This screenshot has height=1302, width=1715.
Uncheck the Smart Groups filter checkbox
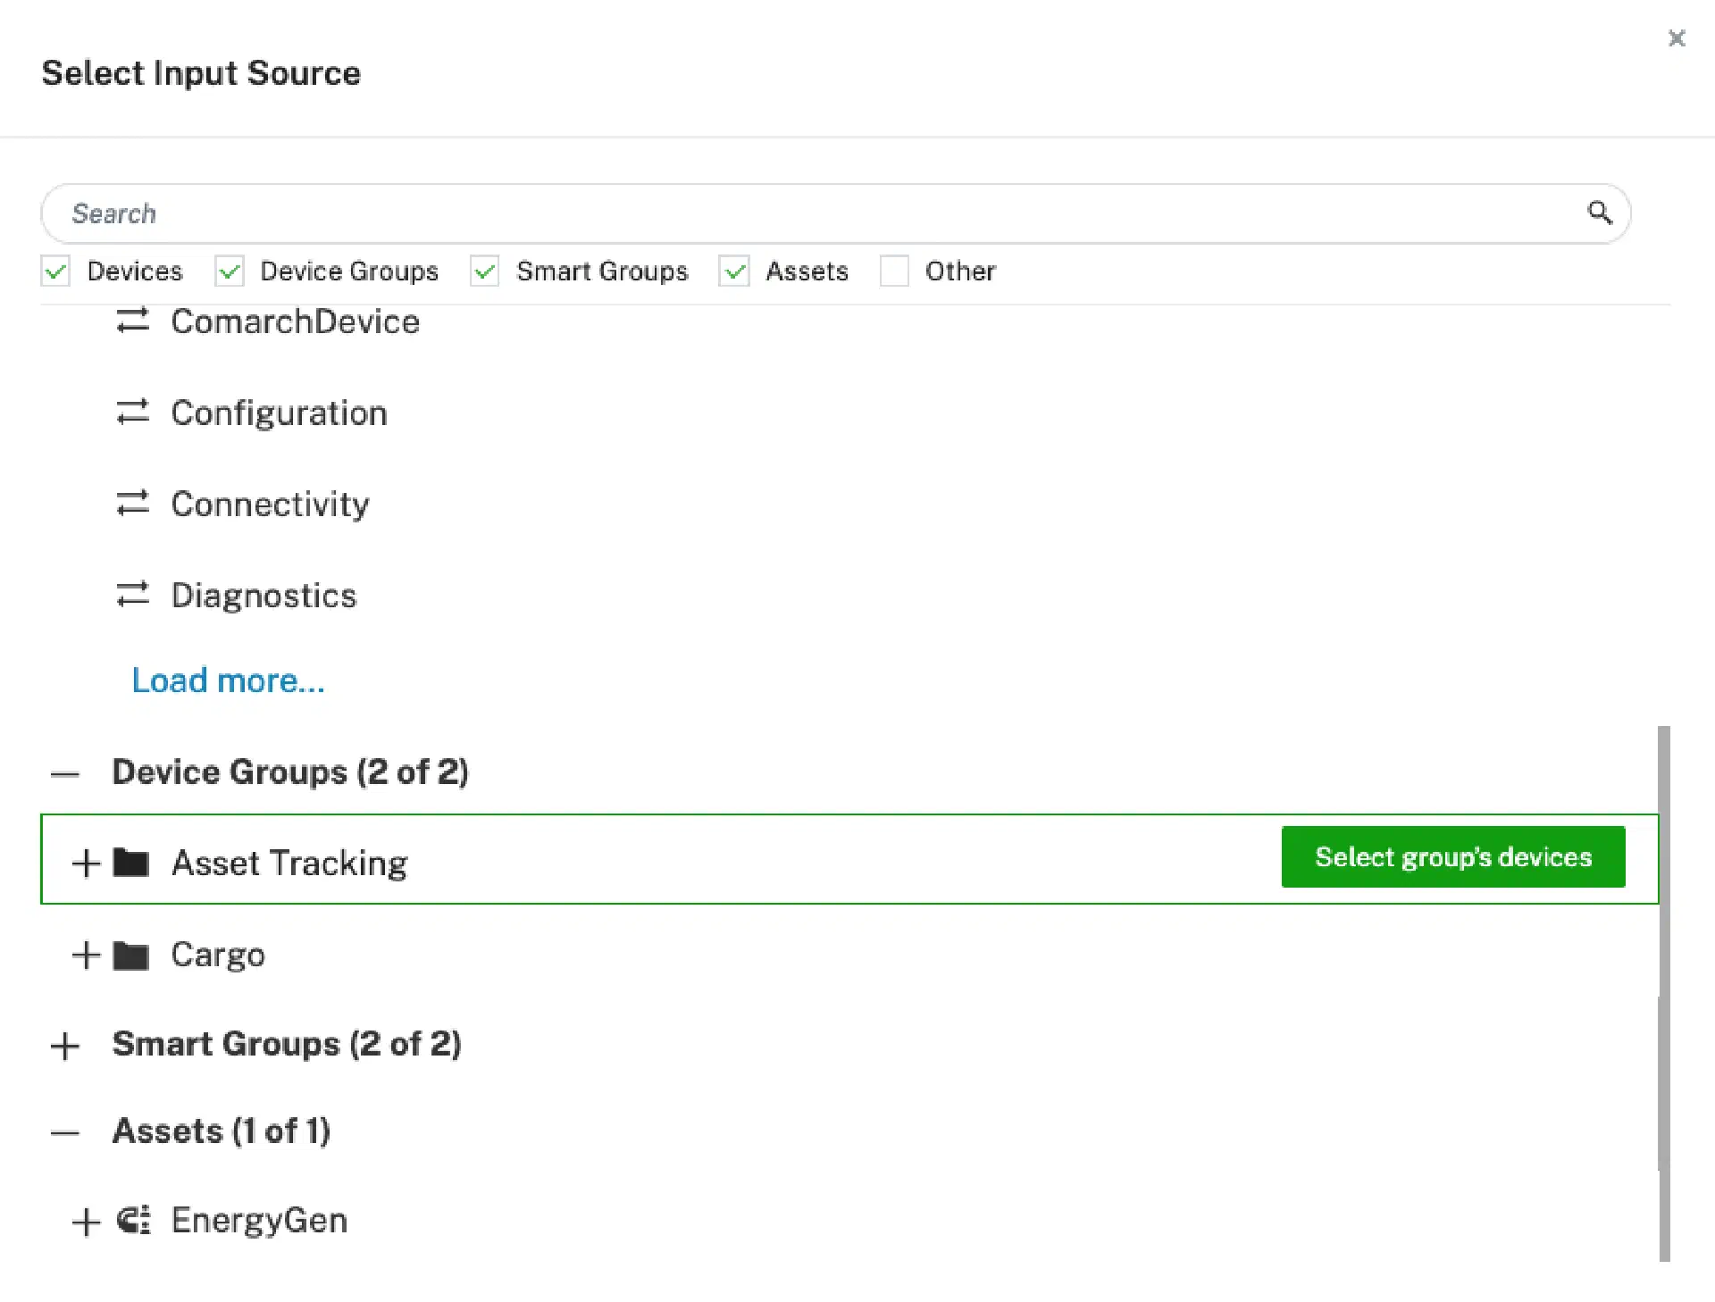tap(484, 271)
